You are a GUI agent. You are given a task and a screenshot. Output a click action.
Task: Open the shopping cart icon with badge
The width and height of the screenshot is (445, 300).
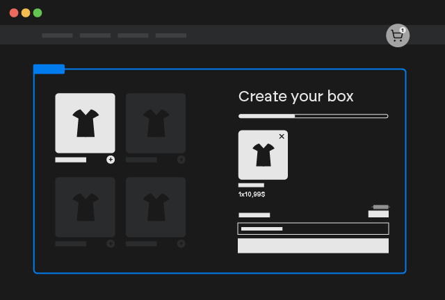pyautogui.click(x=398, y=35)
